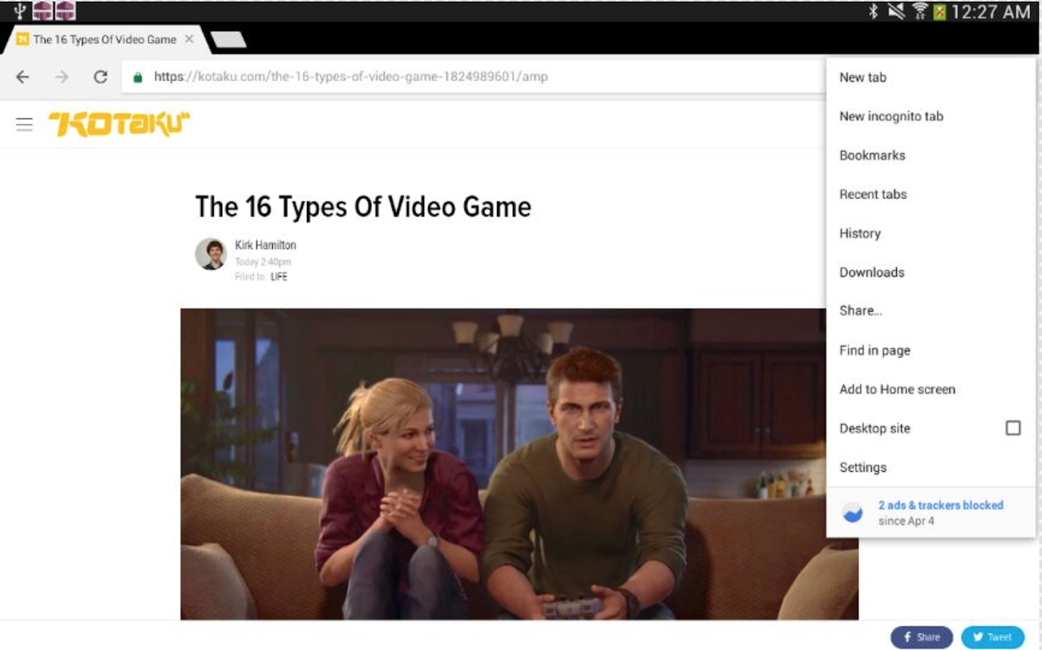Enable the Desktop site checkbox

1013,428
